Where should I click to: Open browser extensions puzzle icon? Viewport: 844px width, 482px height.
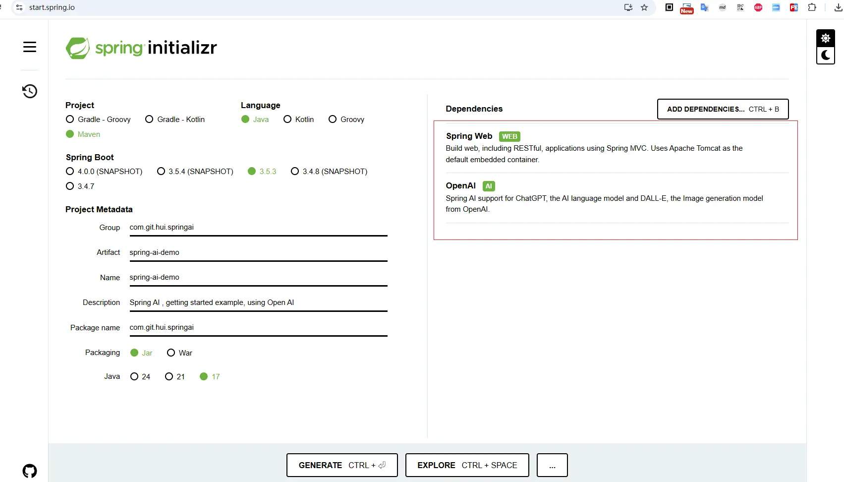click(812, 7)
